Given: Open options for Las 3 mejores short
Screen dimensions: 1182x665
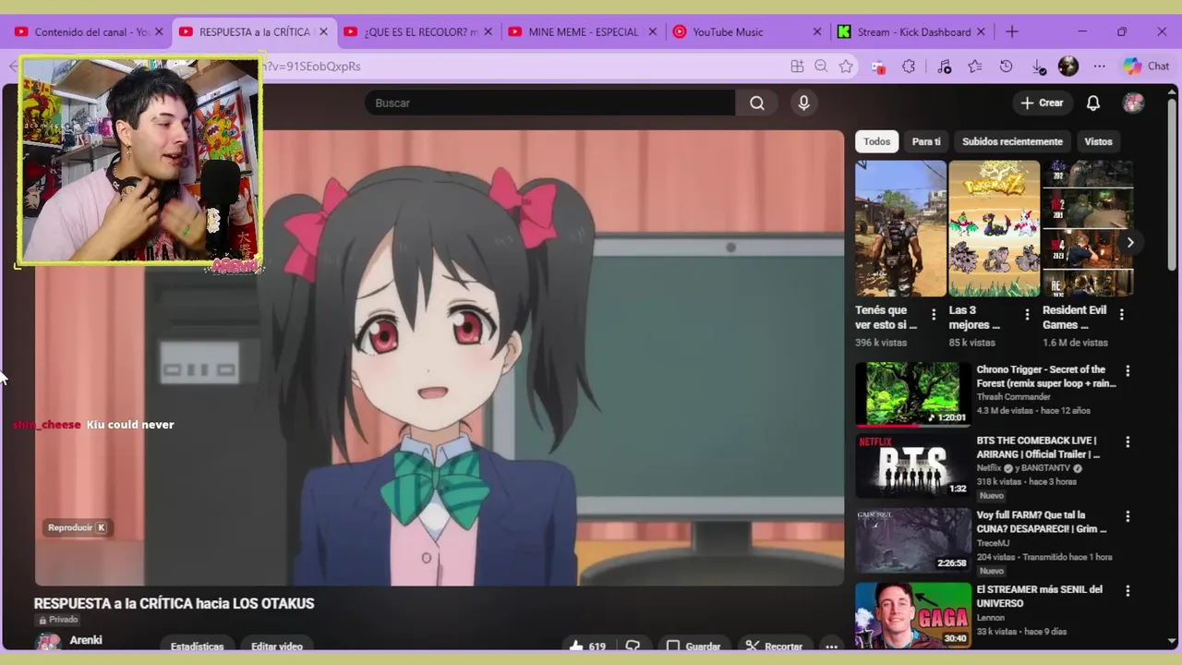Looking at the screenshot, I should pyautogui.click(x=1027, y=315).
